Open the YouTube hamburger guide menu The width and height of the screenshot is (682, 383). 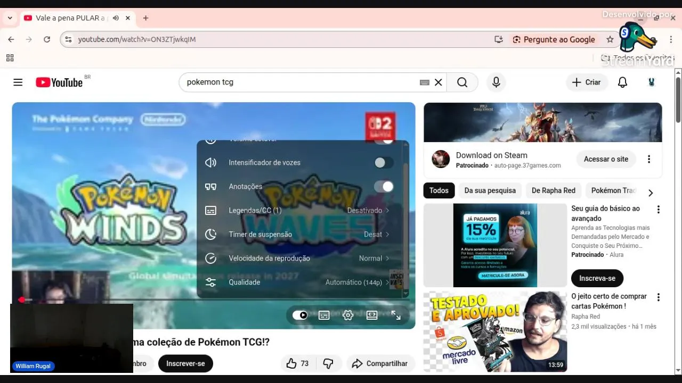18,82
